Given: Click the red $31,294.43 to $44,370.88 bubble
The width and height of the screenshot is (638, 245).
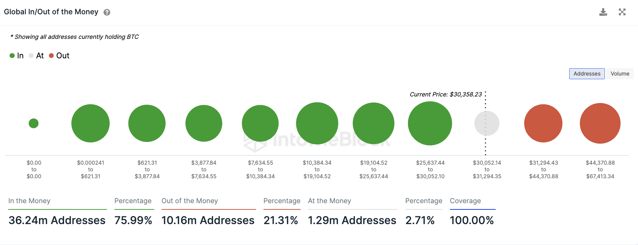Looking at the screenshot, I should tap(543, 123).
